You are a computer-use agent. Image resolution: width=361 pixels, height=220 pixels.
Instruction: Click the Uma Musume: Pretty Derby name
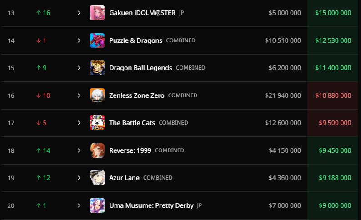point(151,205)
